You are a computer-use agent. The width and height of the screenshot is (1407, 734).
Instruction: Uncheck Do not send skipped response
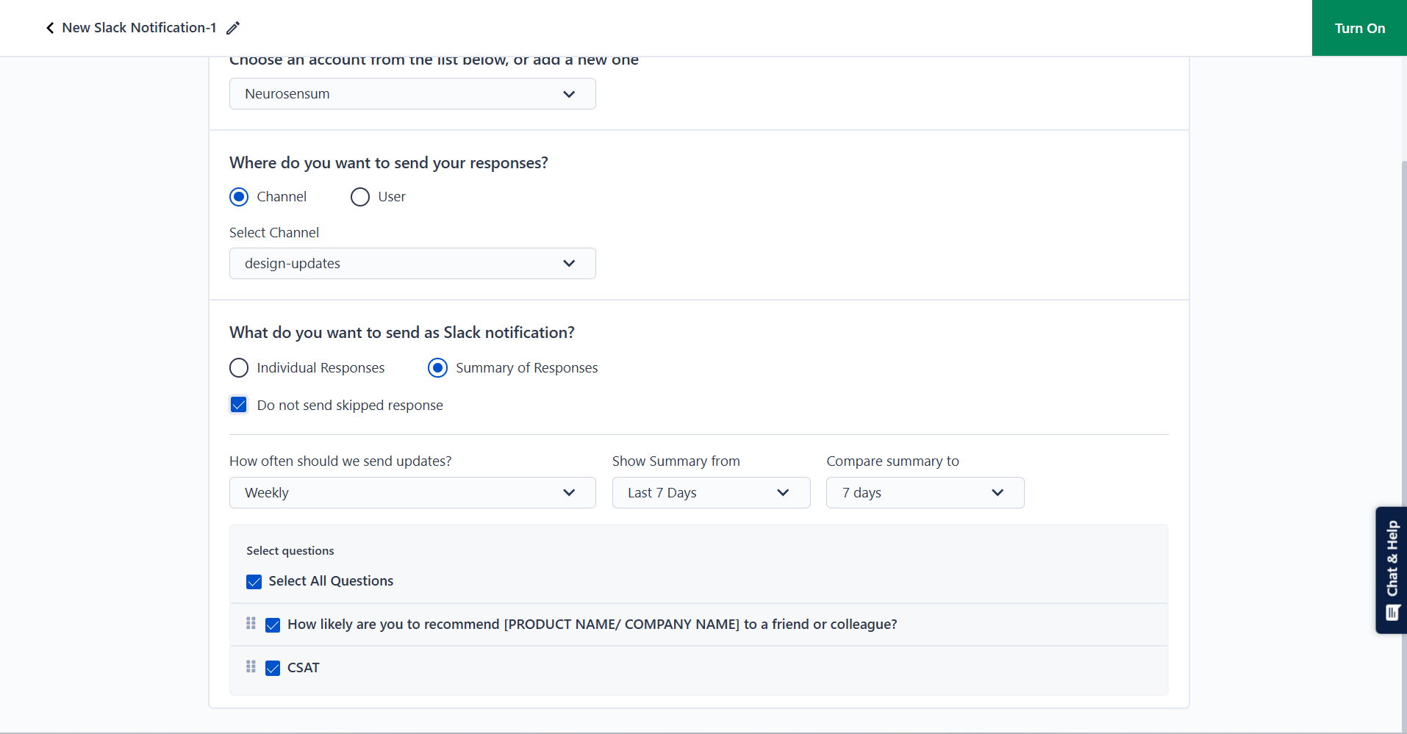point(239,405)
